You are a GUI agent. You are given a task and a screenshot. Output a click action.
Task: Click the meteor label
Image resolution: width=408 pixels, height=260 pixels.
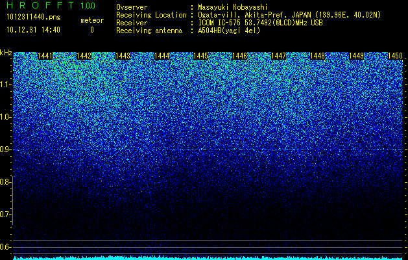tap(92, 20)
